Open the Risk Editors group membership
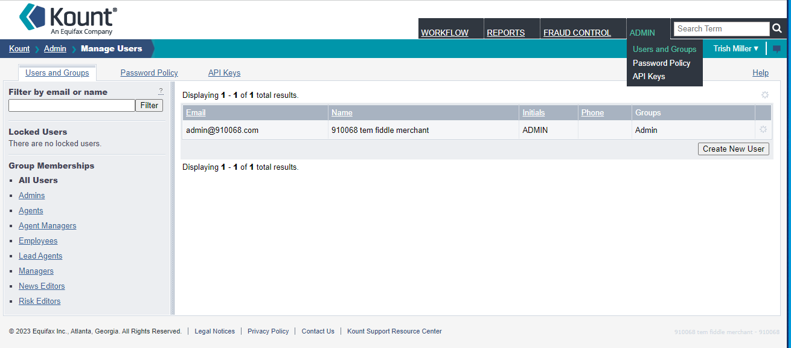 click(40, 301)
